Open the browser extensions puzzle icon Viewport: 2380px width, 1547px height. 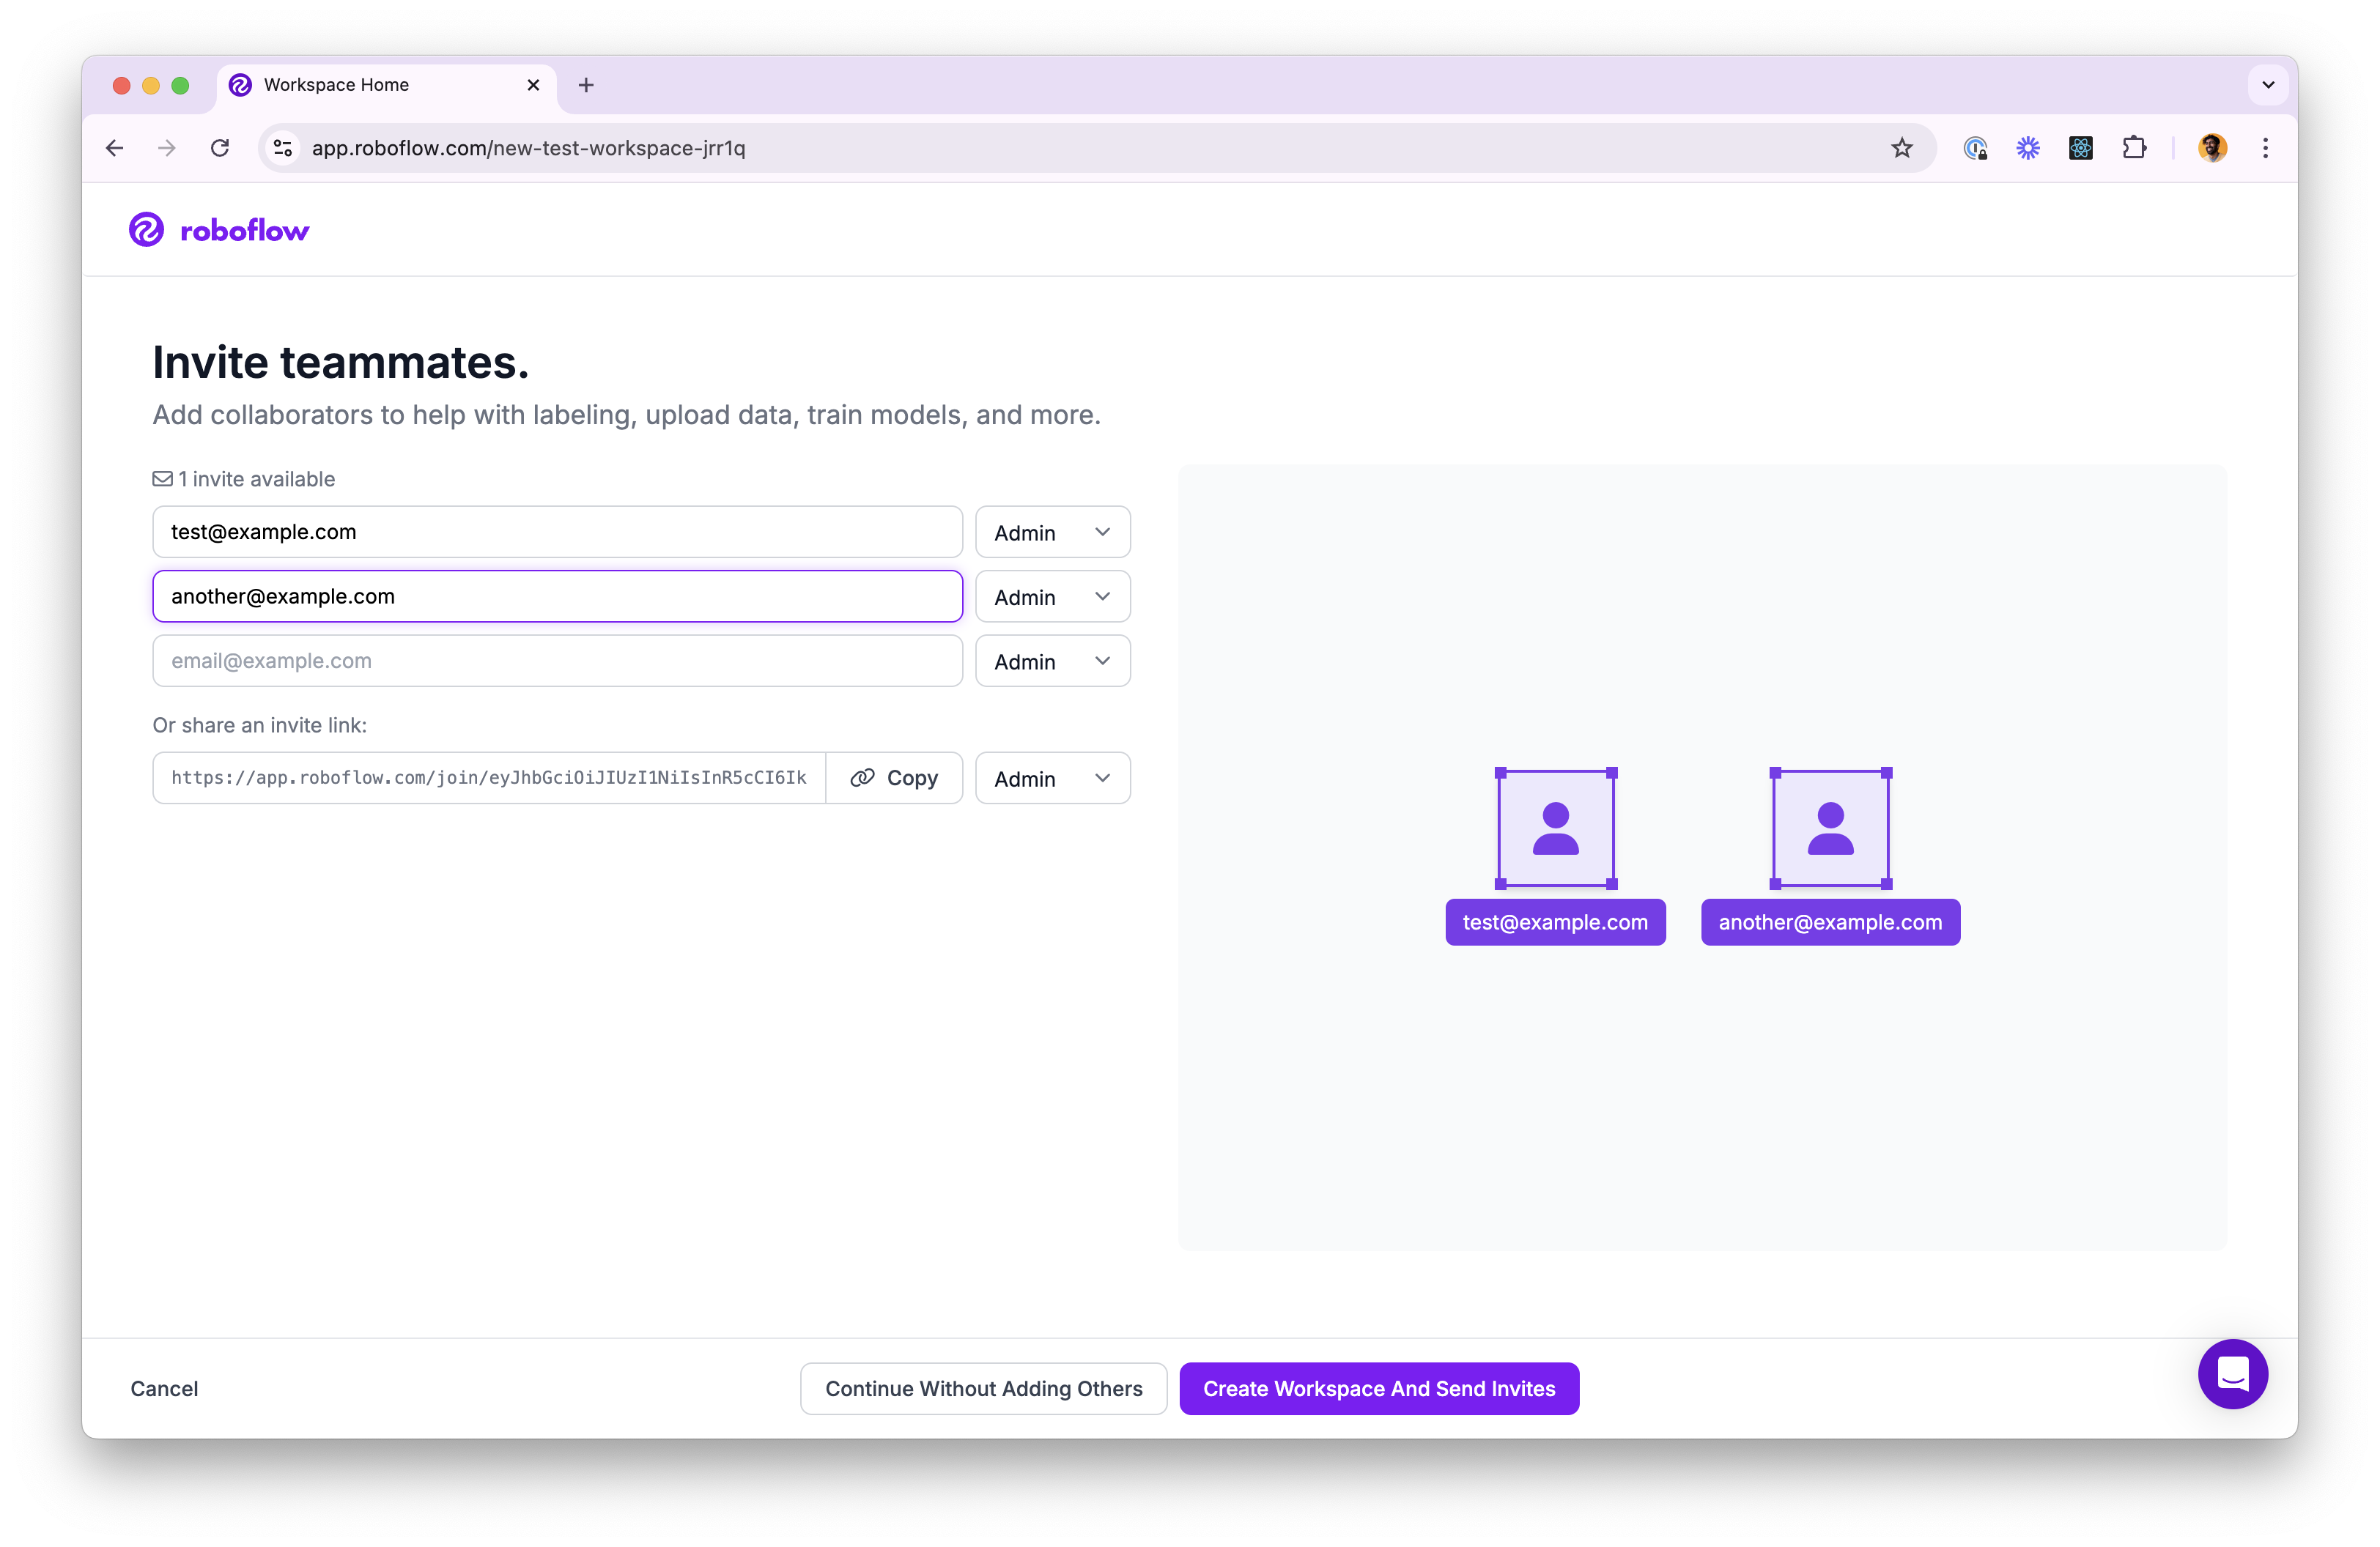pyautogui.click(x=2134, y=147)
